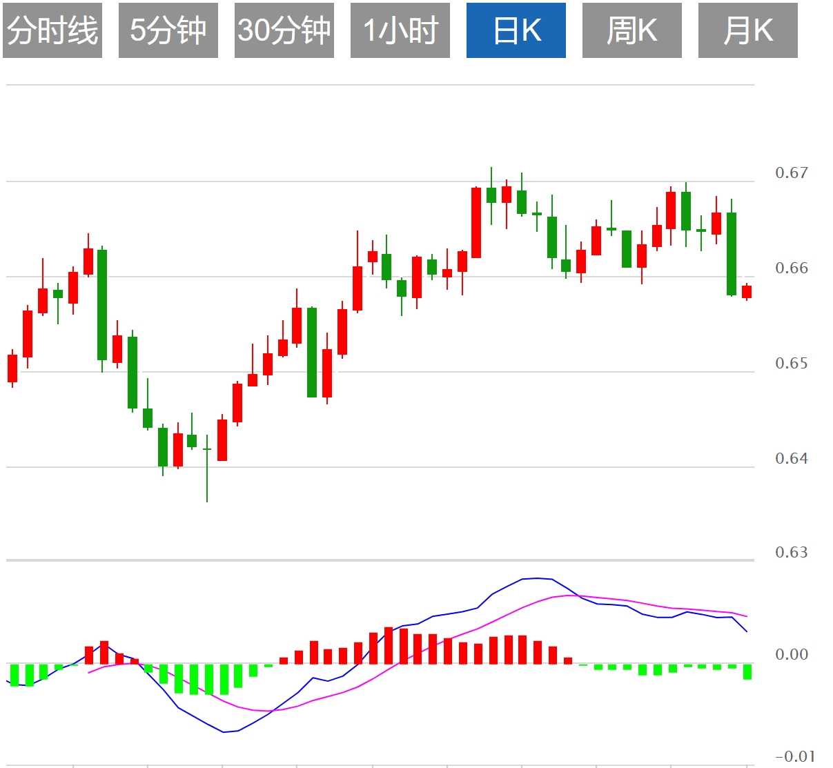Select the tallest red MACD histogram bar
Screen dimensions: 833x768
coord(389,645)
